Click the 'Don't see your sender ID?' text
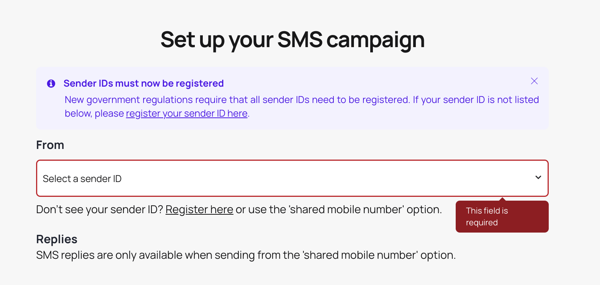This screenshot has height=285, width=600. pyautogui.click(x=99, y=210)
